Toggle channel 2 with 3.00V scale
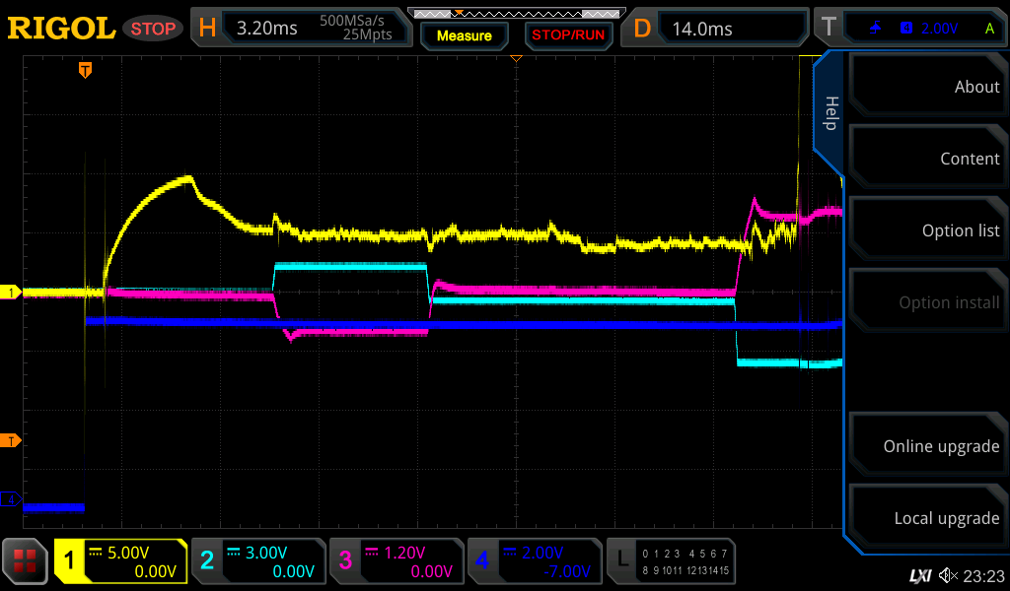The width and height of the screenshot is (1010, 591). pos(257,561)
